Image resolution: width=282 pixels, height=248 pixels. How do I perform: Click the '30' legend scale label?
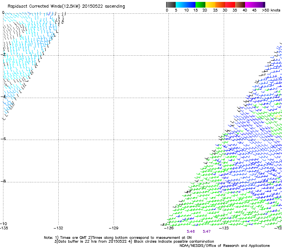(225, 10)
